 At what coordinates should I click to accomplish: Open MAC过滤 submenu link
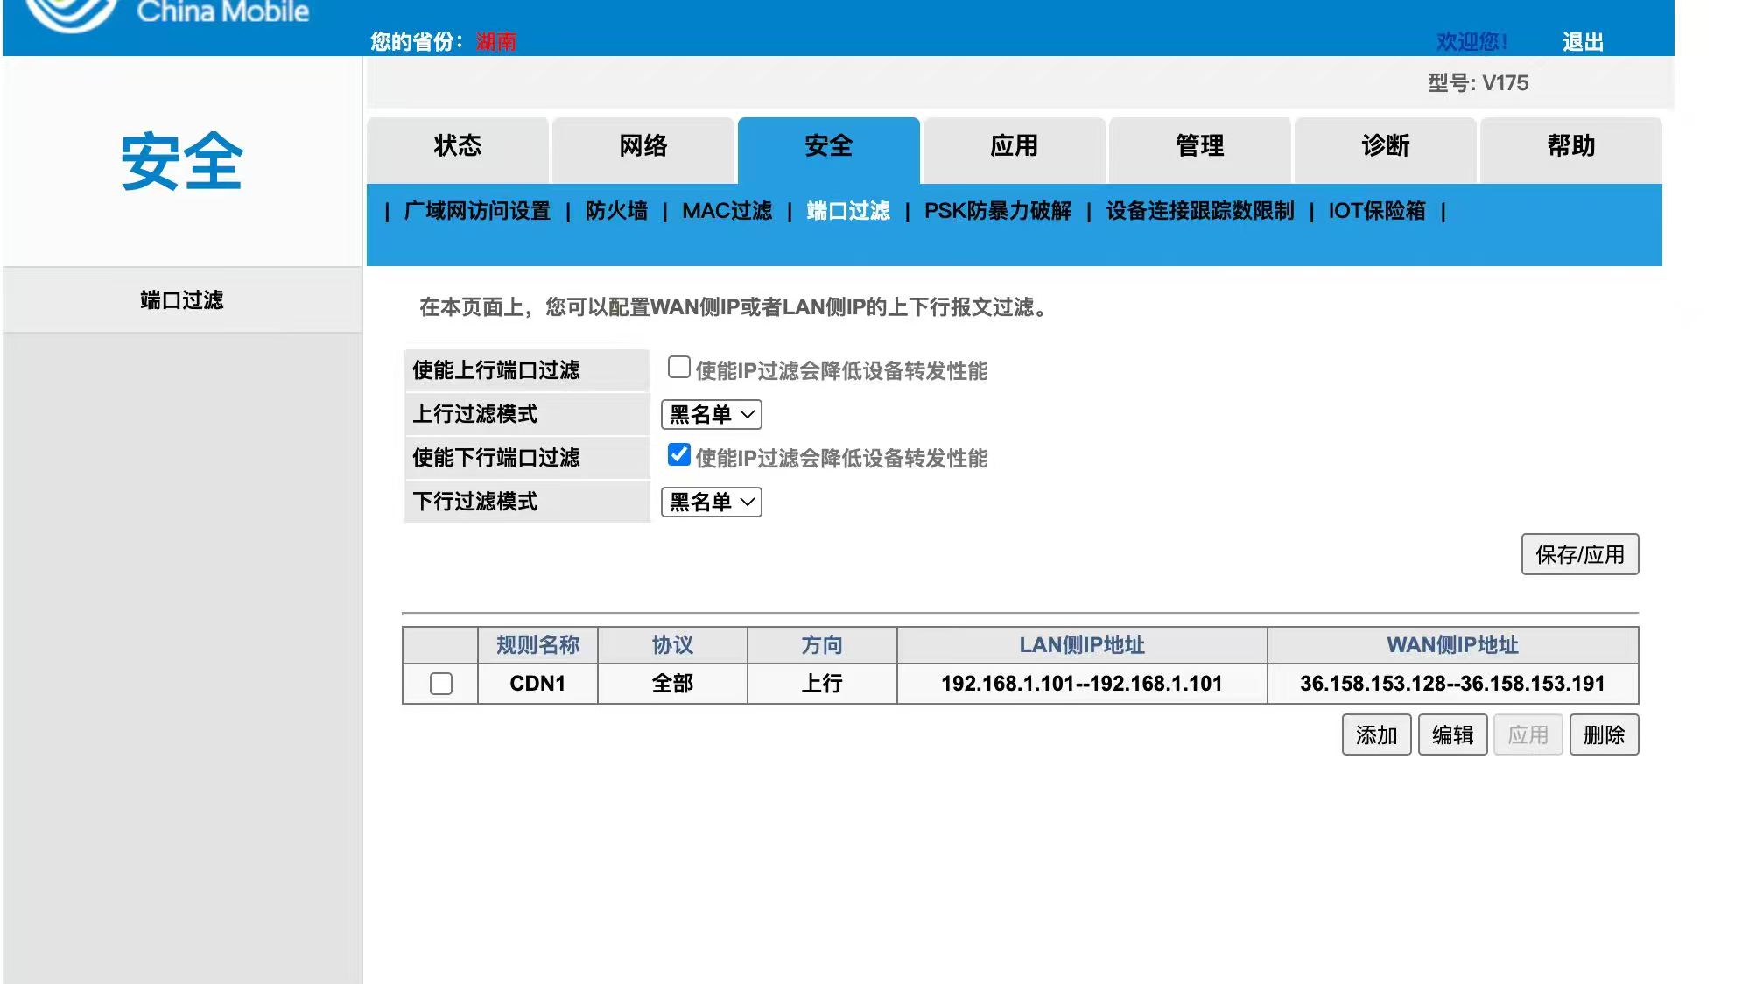(x=727, y=211)
